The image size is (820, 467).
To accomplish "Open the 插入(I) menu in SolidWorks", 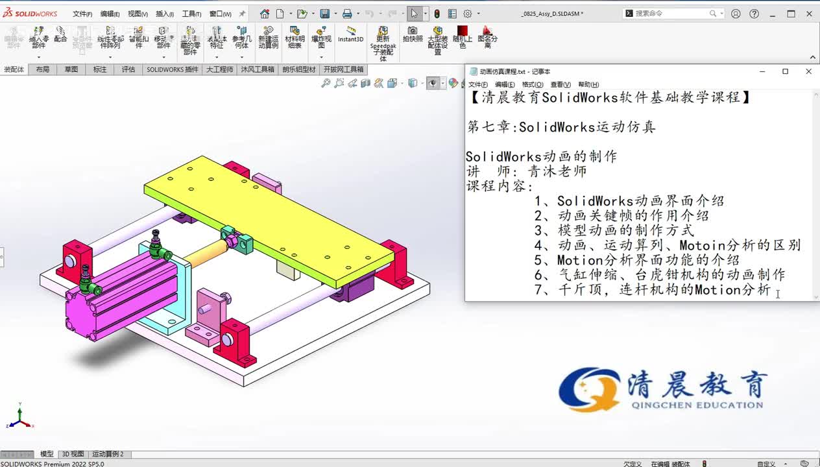I will tap(165, 14).
